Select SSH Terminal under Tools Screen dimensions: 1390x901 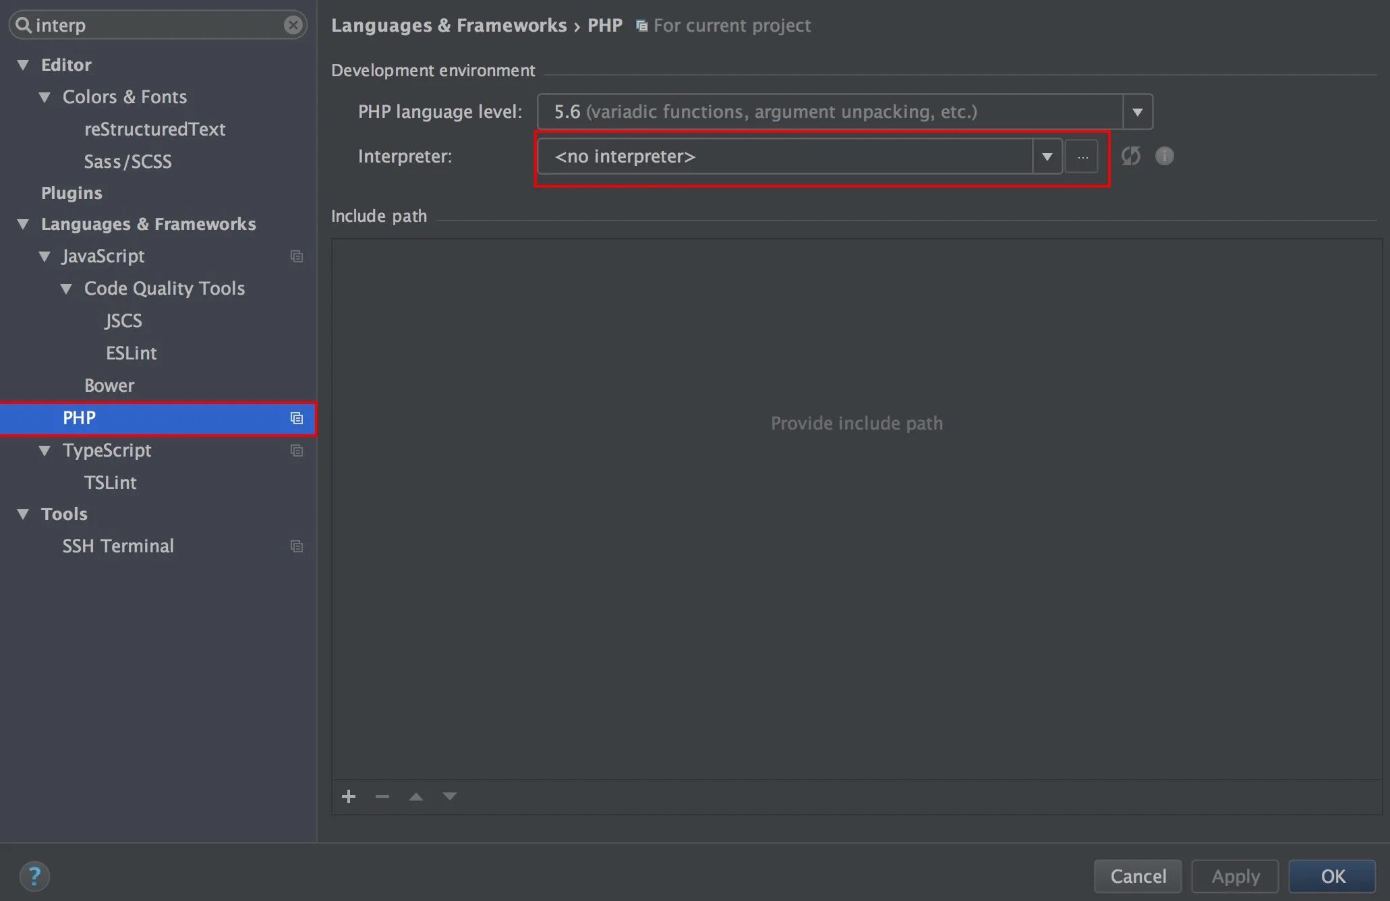118,546
